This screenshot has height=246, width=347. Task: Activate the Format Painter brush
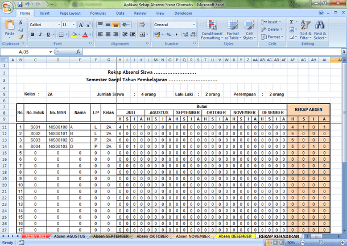(21, 37)
